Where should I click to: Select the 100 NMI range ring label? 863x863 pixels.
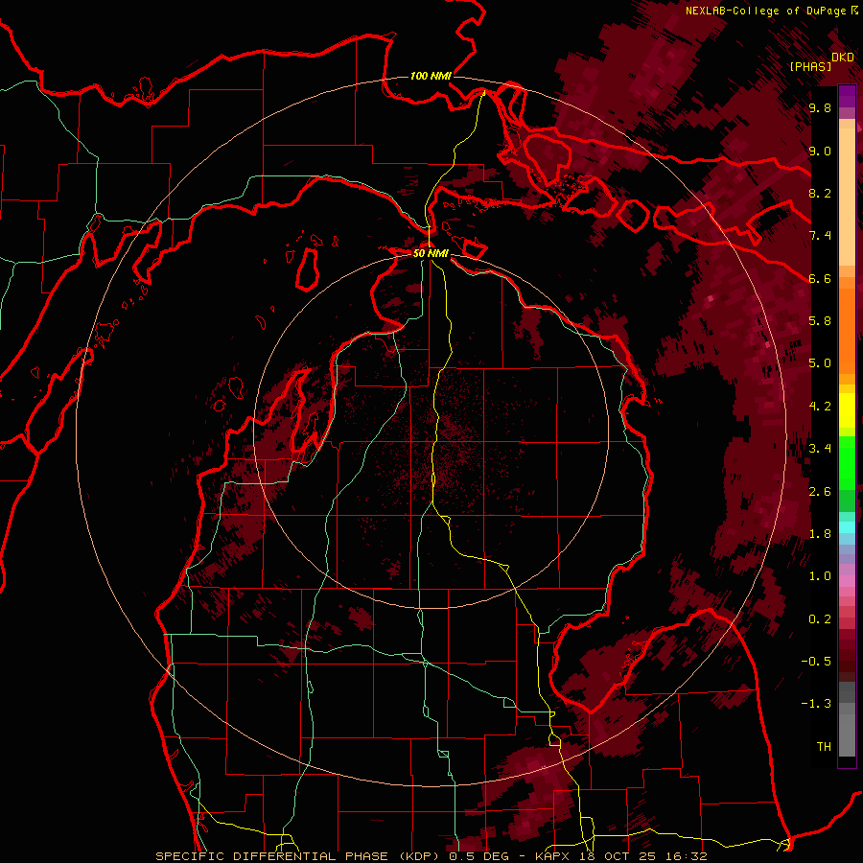[431, 76]
